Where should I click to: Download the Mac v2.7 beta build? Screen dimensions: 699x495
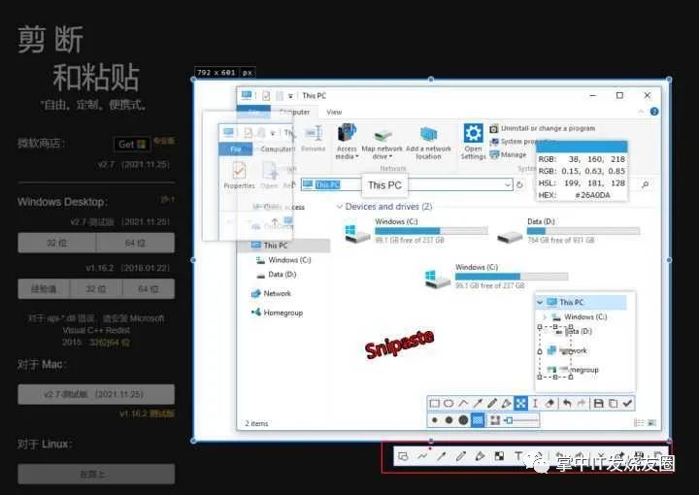(96, 394)
